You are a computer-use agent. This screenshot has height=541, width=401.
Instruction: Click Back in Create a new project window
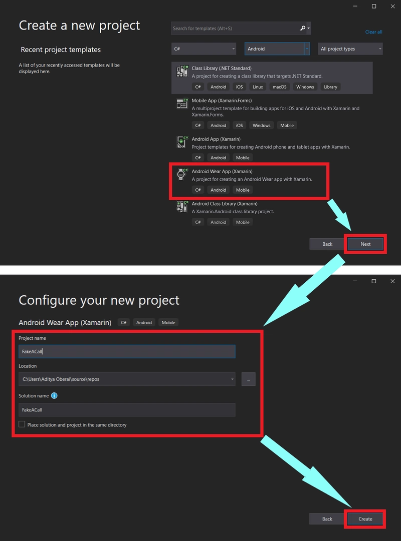click(x=327, y=244)
